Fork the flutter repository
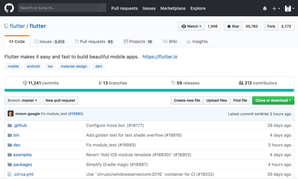 (271, 26)
